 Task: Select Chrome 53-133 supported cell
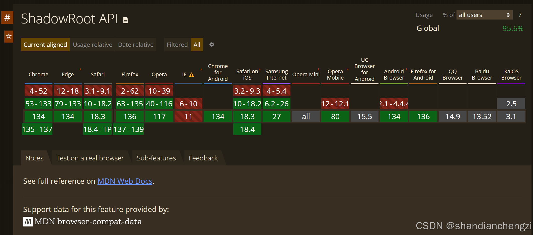pyautogui.click(x=38, y=104)
